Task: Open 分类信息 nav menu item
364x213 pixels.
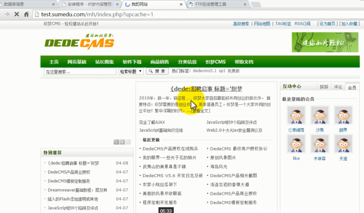Action: coord(187,62)
